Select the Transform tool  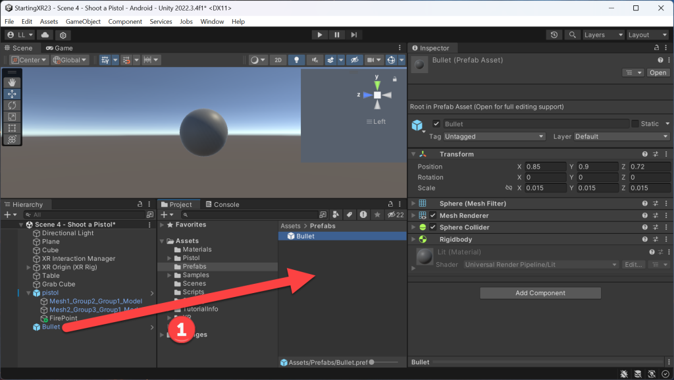point(12,139)
